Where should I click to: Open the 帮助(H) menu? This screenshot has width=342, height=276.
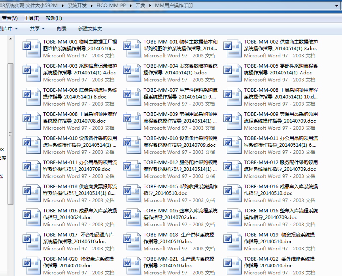(x=54, y=18)
